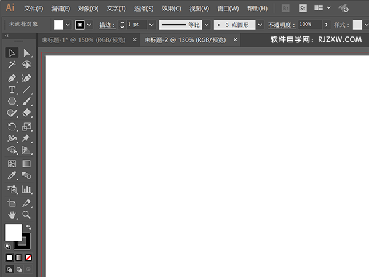Open the 视图(V) menu
This screenshot has width=369, height=277.
coord(199,9)
